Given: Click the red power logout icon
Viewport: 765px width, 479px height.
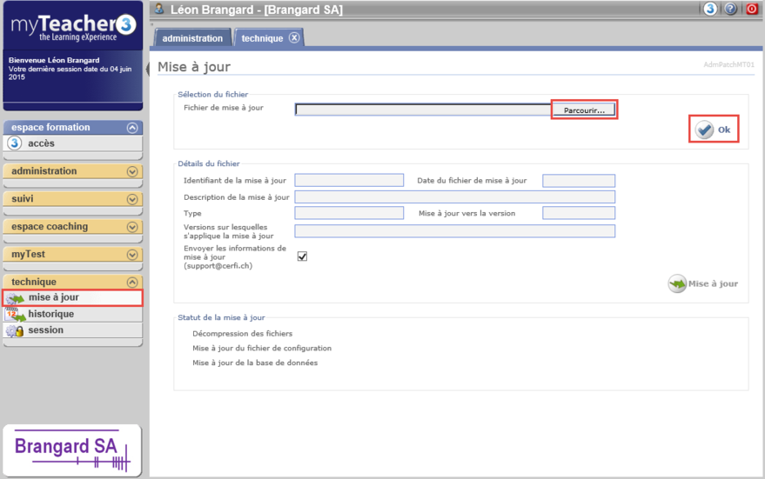Looking at the screenshot, I should (x=752, y=10).
